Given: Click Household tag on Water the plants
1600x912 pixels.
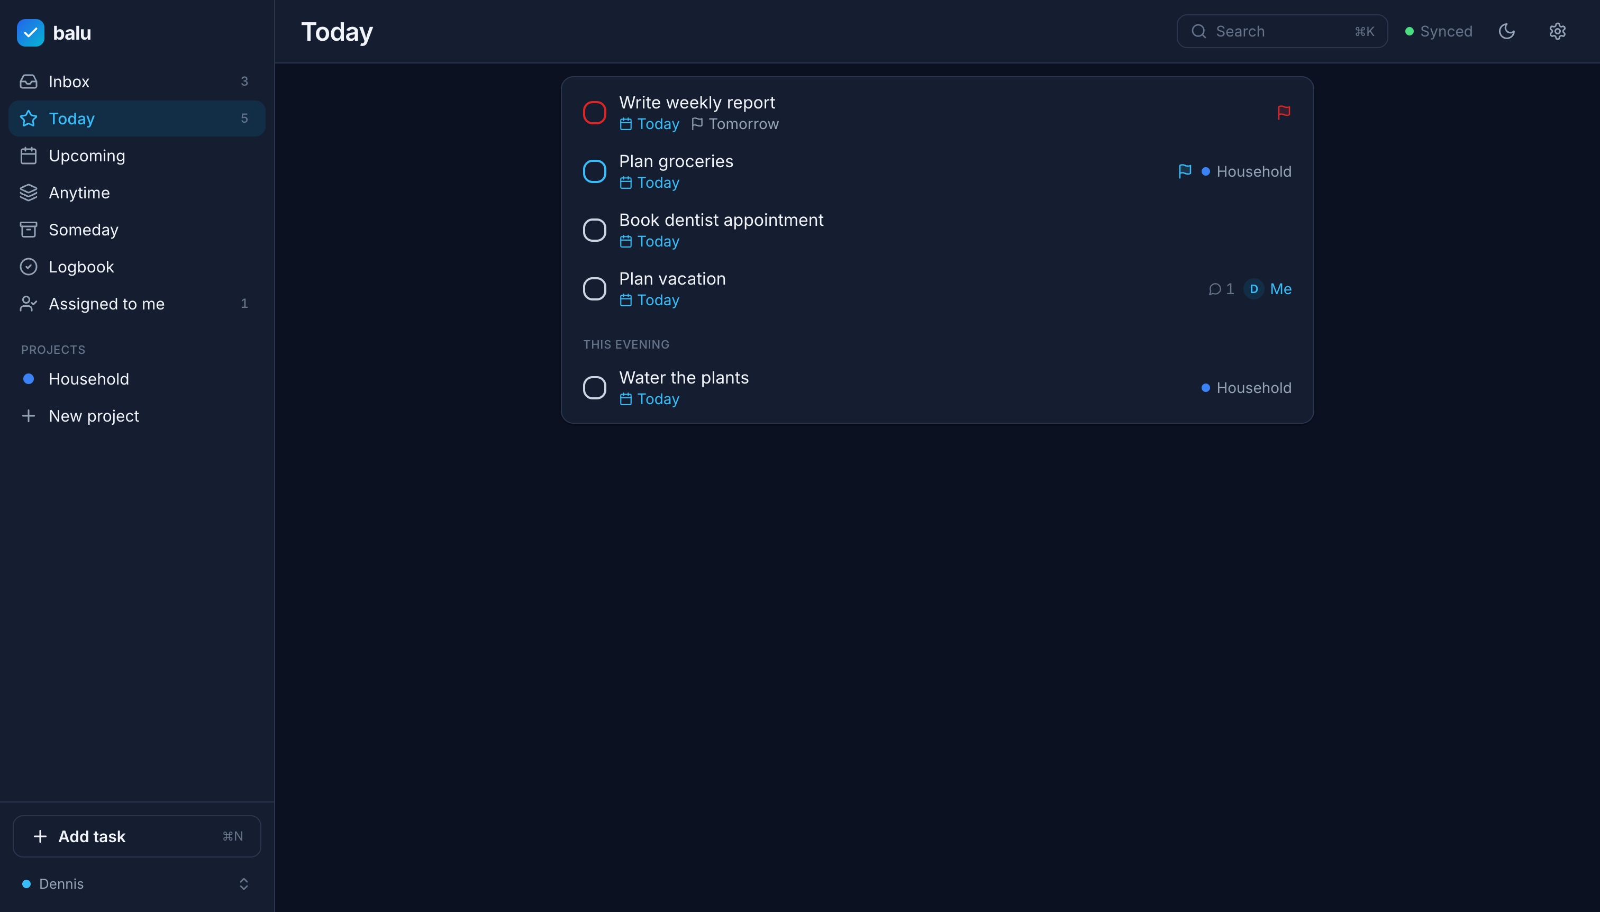Looking at the screenshot, I should (x=1246, y=388).
